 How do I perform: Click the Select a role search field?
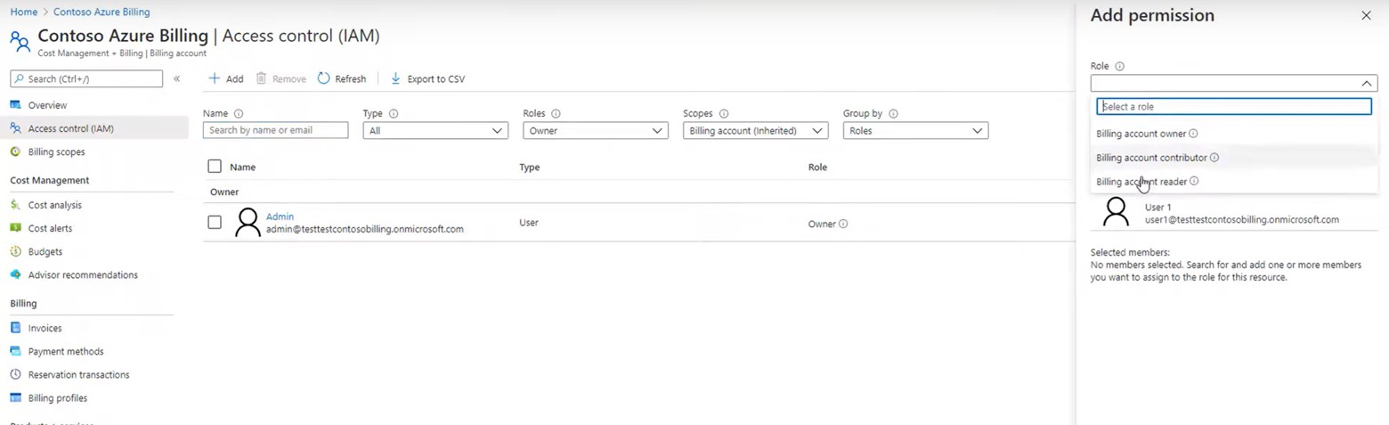1234,106
